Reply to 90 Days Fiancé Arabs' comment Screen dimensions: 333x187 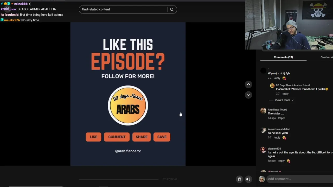click(x=285, y=94)
